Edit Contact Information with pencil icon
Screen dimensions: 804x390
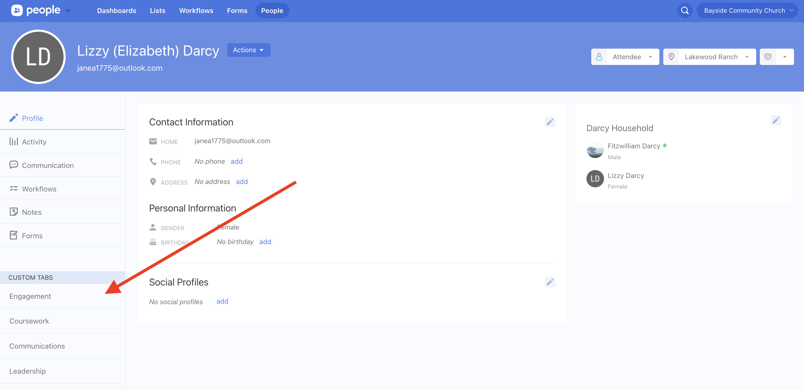[550, 122]
